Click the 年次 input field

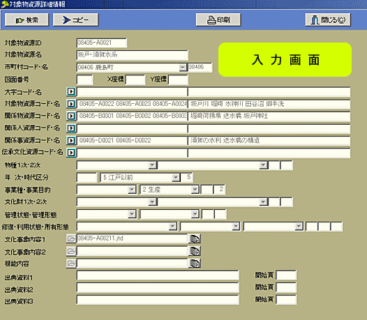(87, 177)
